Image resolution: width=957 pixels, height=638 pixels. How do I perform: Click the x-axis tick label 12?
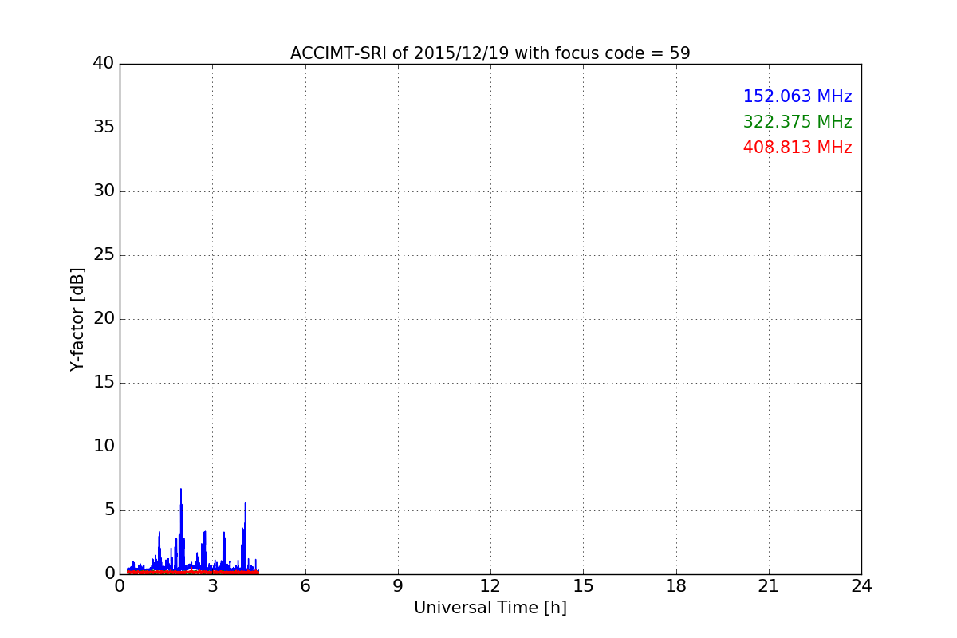(x=490, y=586)
